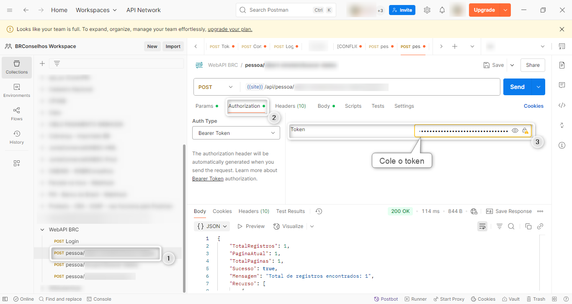This screenshot has height=304, width=572.
Task: Open the Save options arrow
Action: tap(512, 65)
